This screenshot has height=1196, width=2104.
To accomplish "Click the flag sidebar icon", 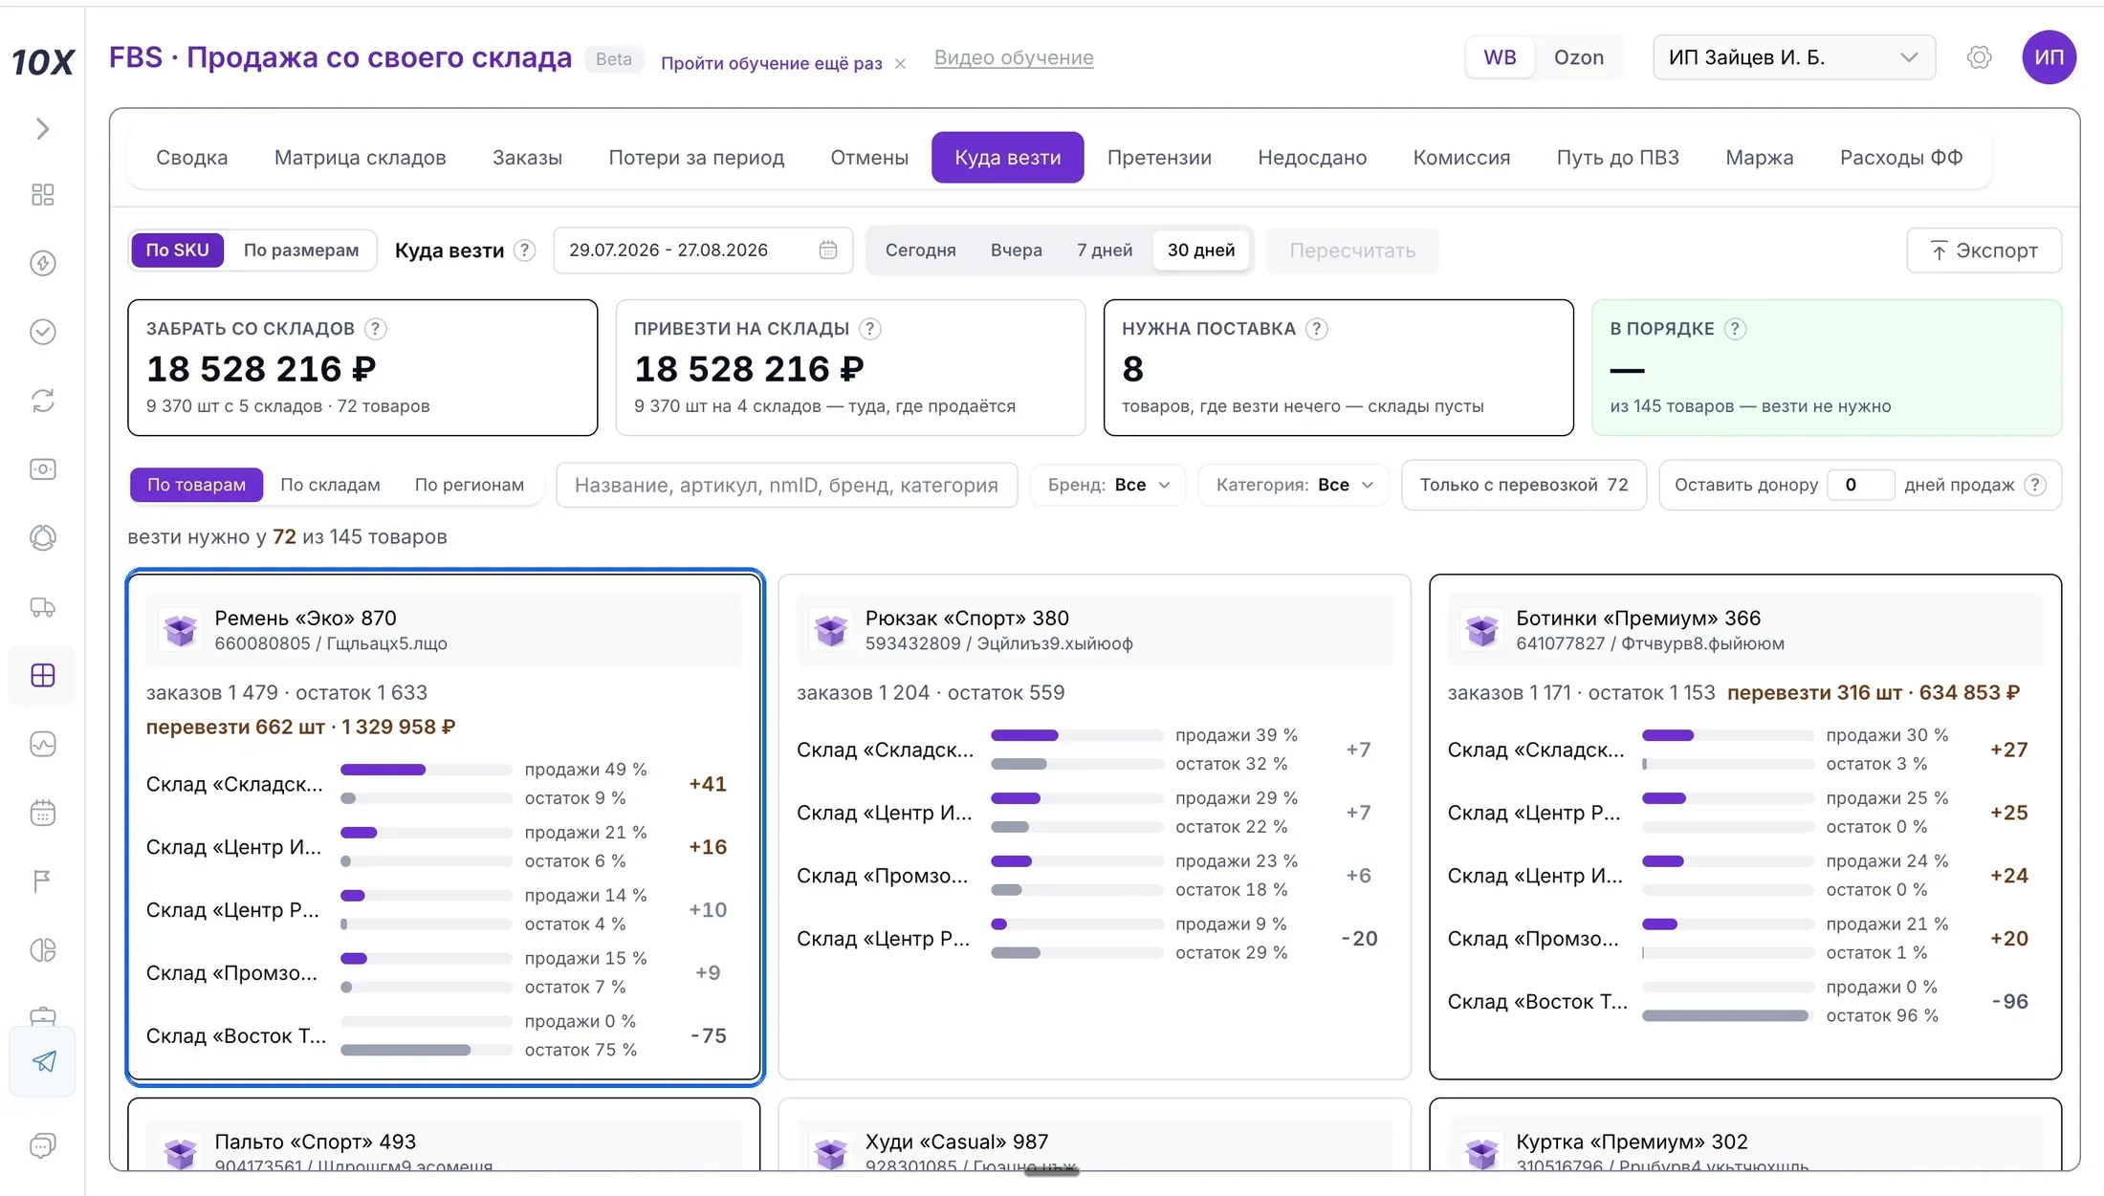I will [x=42, y=881].
